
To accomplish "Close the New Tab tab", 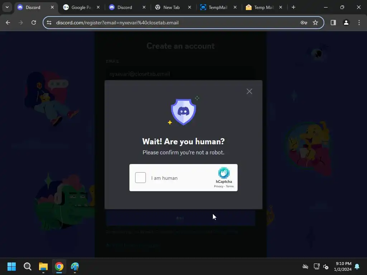I will point(190,7).
